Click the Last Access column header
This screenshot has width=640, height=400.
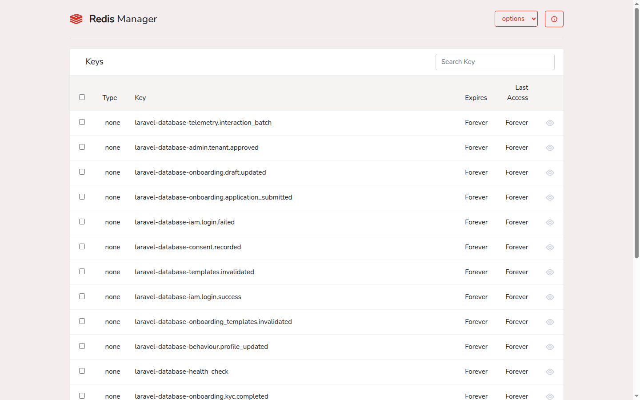518,92
